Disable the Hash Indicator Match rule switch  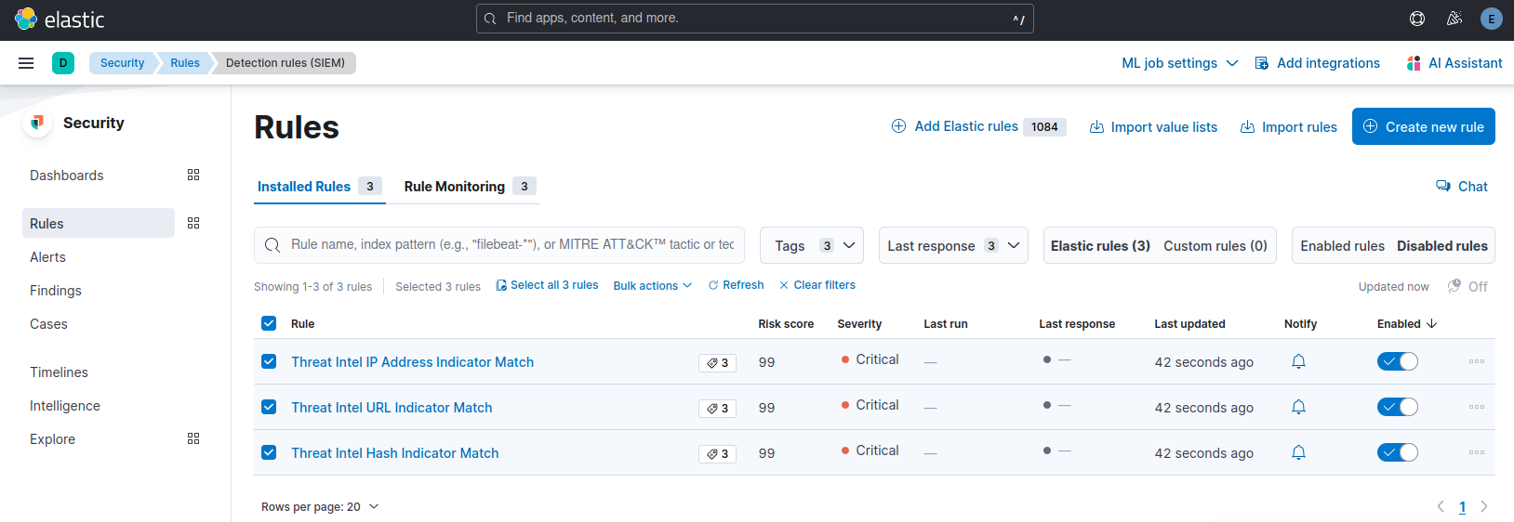coord(1398,452)
